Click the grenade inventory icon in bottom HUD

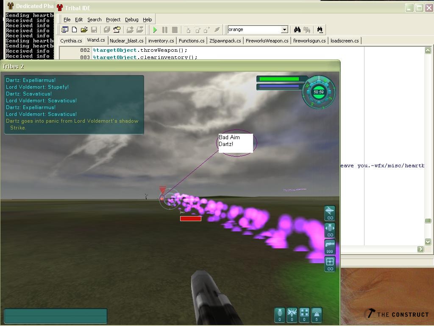pyautogui.click(x=280, y=315)
